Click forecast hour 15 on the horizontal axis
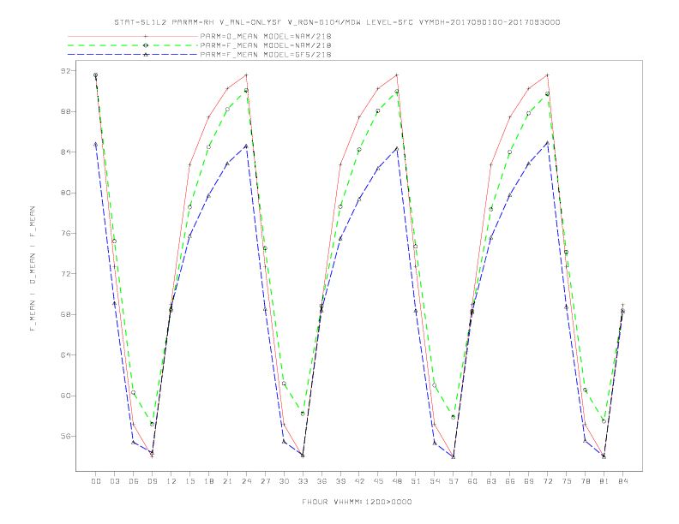679x524 pixels. [189, 481]
